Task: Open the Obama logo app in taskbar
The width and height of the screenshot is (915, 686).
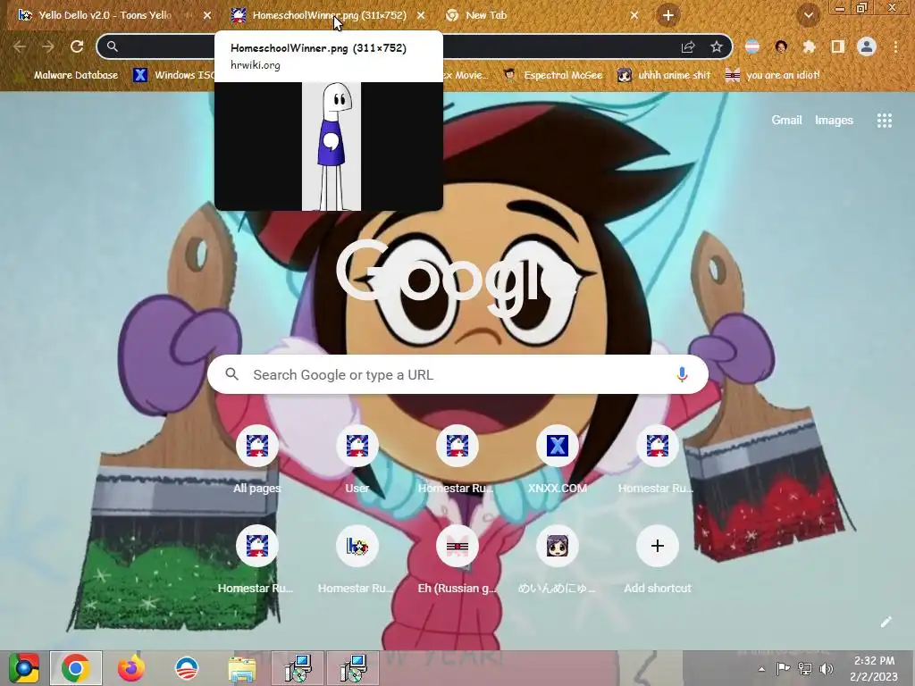Action: coord(187,668)
